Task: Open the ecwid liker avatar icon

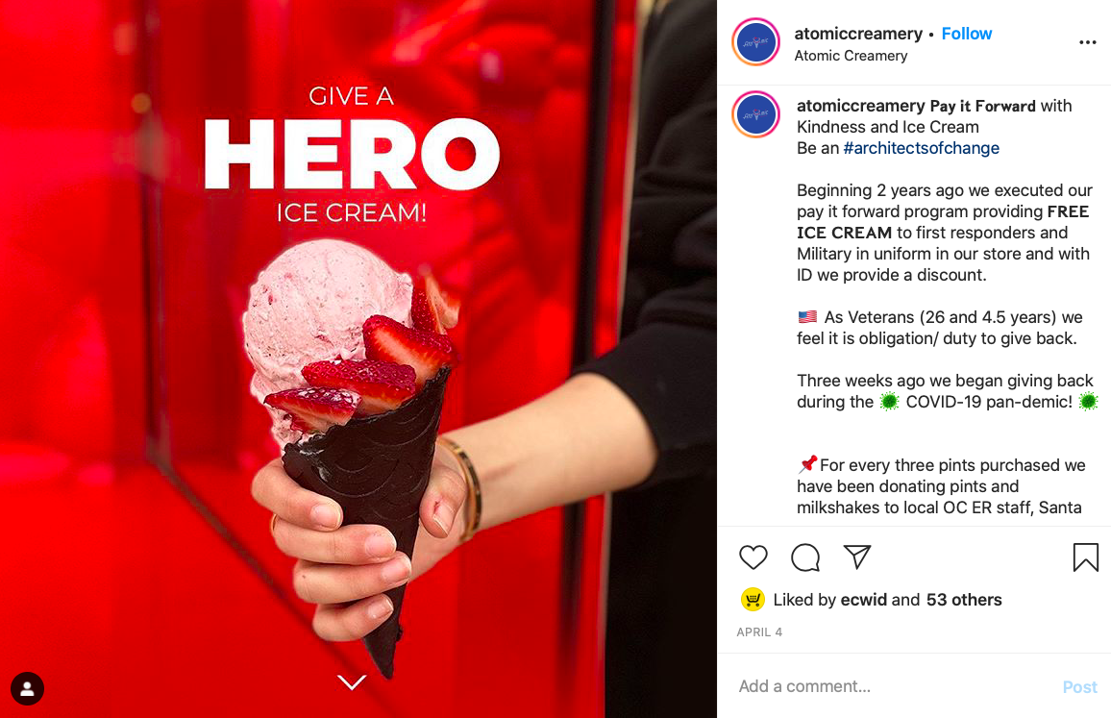Action: [x=753, y=600]
